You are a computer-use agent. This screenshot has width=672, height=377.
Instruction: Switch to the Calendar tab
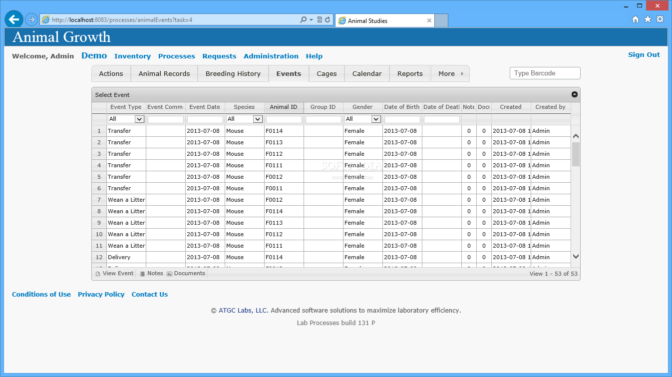pyautogui.click(x=367, y=73)
